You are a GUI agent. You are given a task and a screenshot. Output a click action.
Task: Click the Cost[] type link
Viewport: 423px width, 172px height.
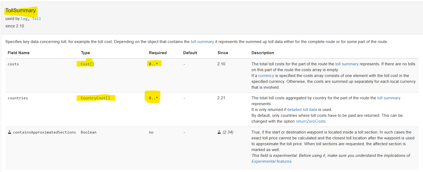point(87,64)
